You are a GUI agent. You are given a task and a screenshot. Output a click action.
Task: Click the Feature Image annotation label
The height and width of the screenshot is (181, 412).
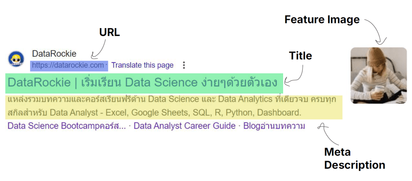(322, 19)
